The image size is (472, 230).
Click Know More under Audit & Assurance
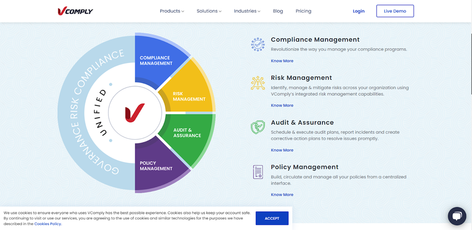coord(282,150)
